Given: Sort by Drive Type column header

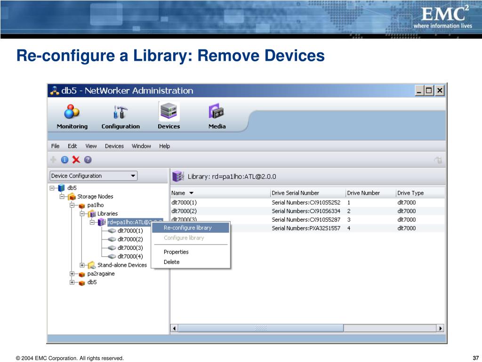Looking at the screenshot, I should pos(420,193).
